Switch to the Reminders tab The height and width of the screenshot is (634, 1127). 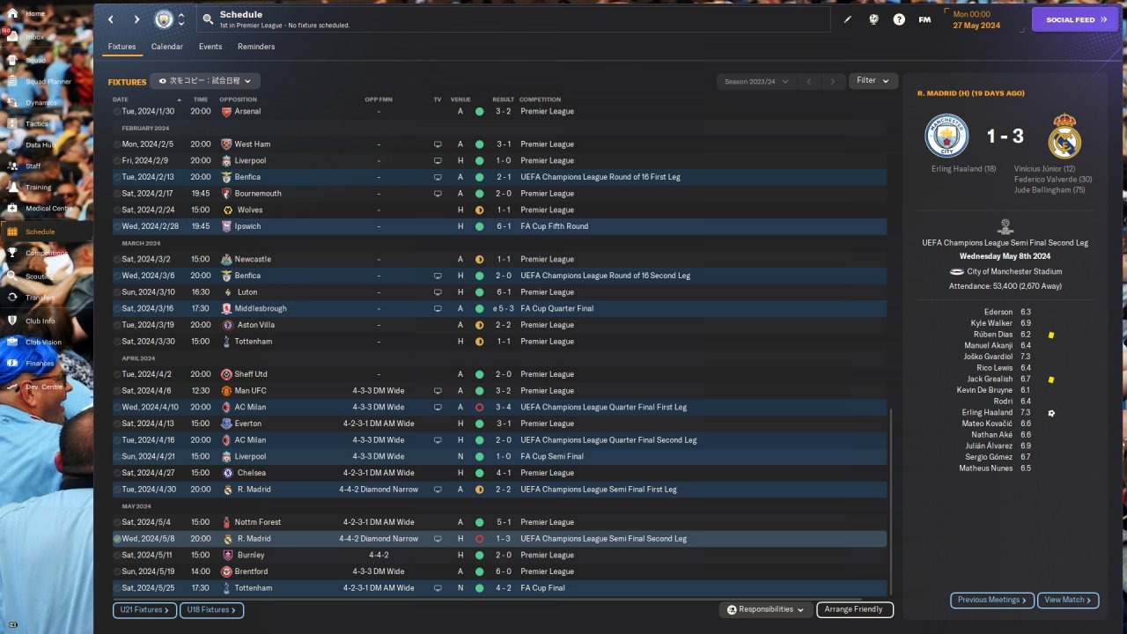[256, 47]
